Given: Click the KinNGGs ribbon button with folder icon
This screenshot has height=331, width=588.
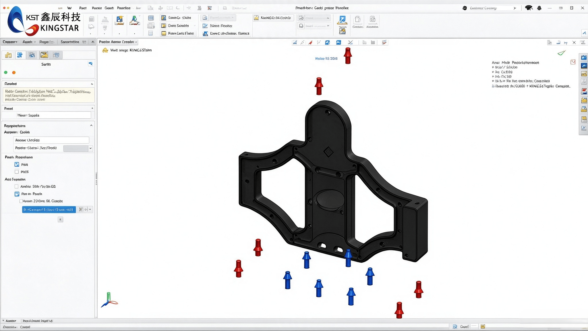Looking at the screenshot, I should click(273, 18).
